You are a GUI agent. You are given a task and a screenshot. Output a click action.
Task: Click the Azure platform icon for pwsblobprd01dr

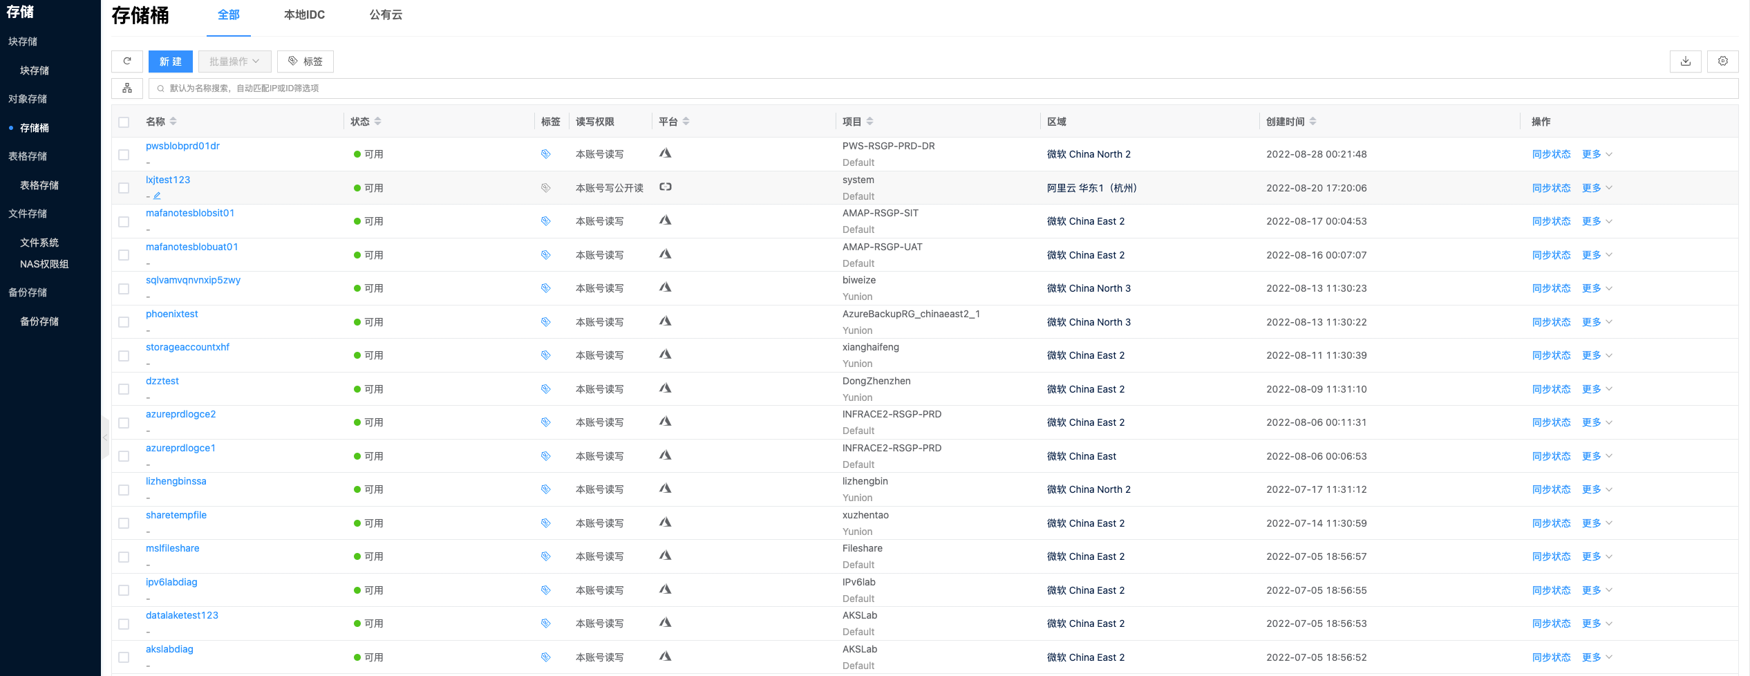[x=666, y=153]
